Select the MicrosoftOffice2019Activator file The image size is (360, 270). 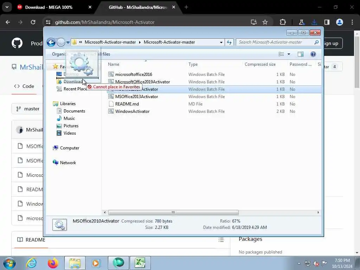tap(143, 82)
